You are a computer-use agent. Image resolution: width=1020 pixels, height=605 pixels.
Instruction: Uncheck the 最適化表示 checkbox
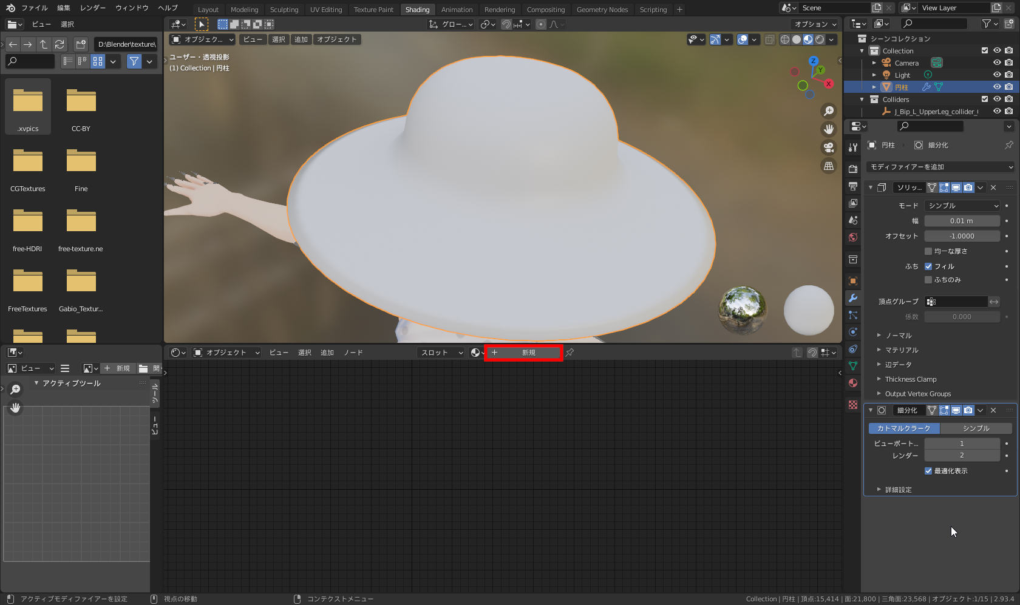coord(928,471)
